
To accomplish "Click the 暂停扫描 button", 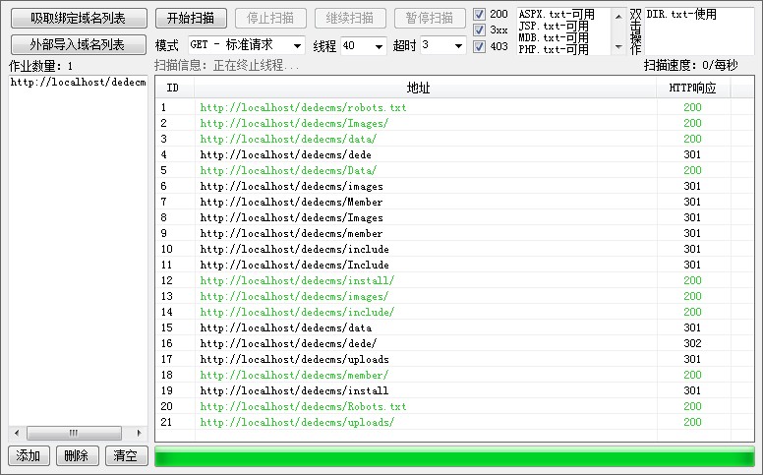I will point(430,19).
